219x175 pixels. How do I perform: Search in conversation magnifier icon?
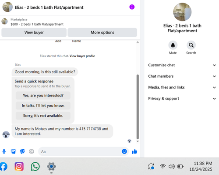191,45
